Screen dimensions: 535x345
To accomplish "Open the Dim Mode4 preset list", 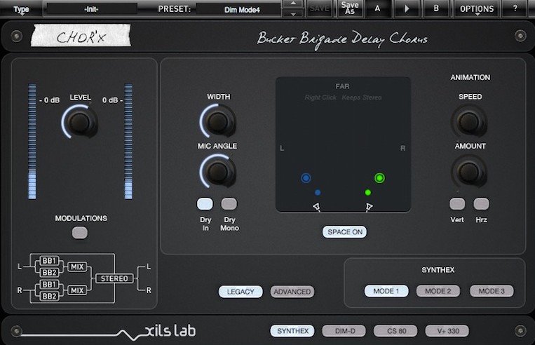I will tap(239, 10).
